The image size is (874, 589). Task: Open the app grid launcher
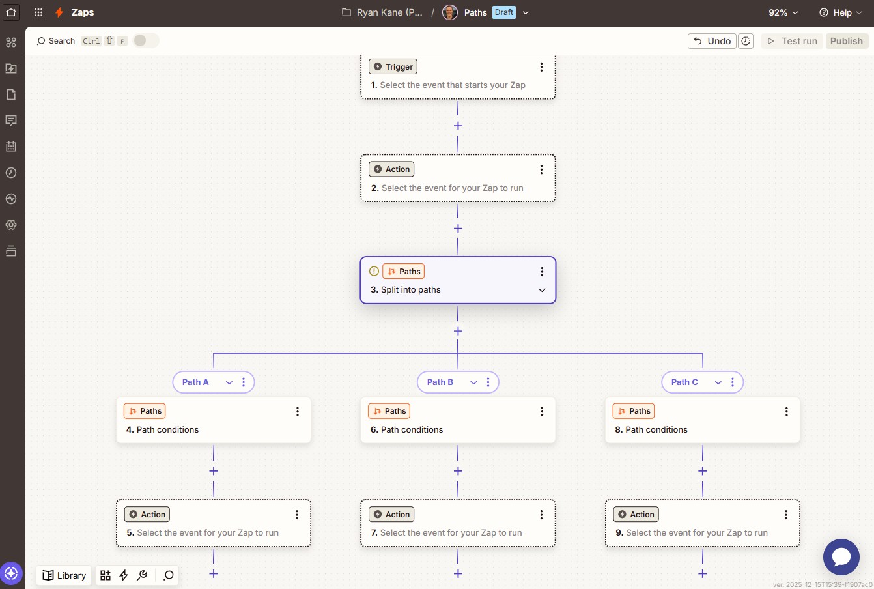pyautogui.click(x=38, y=12)
